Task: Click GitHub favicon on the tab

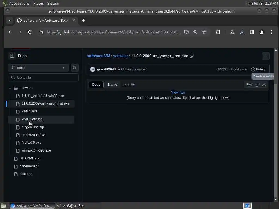Action: tap(19, 20)
